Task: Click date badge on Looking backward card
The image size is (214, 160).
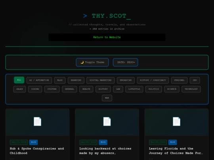Action: click(x=88, y=142)
